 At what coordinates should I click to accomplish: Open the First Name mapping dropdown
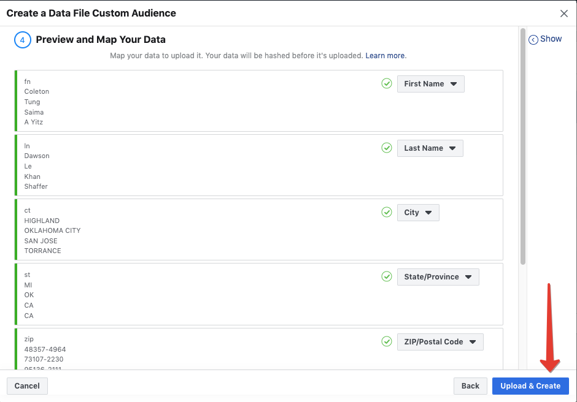tap(430, 84)
